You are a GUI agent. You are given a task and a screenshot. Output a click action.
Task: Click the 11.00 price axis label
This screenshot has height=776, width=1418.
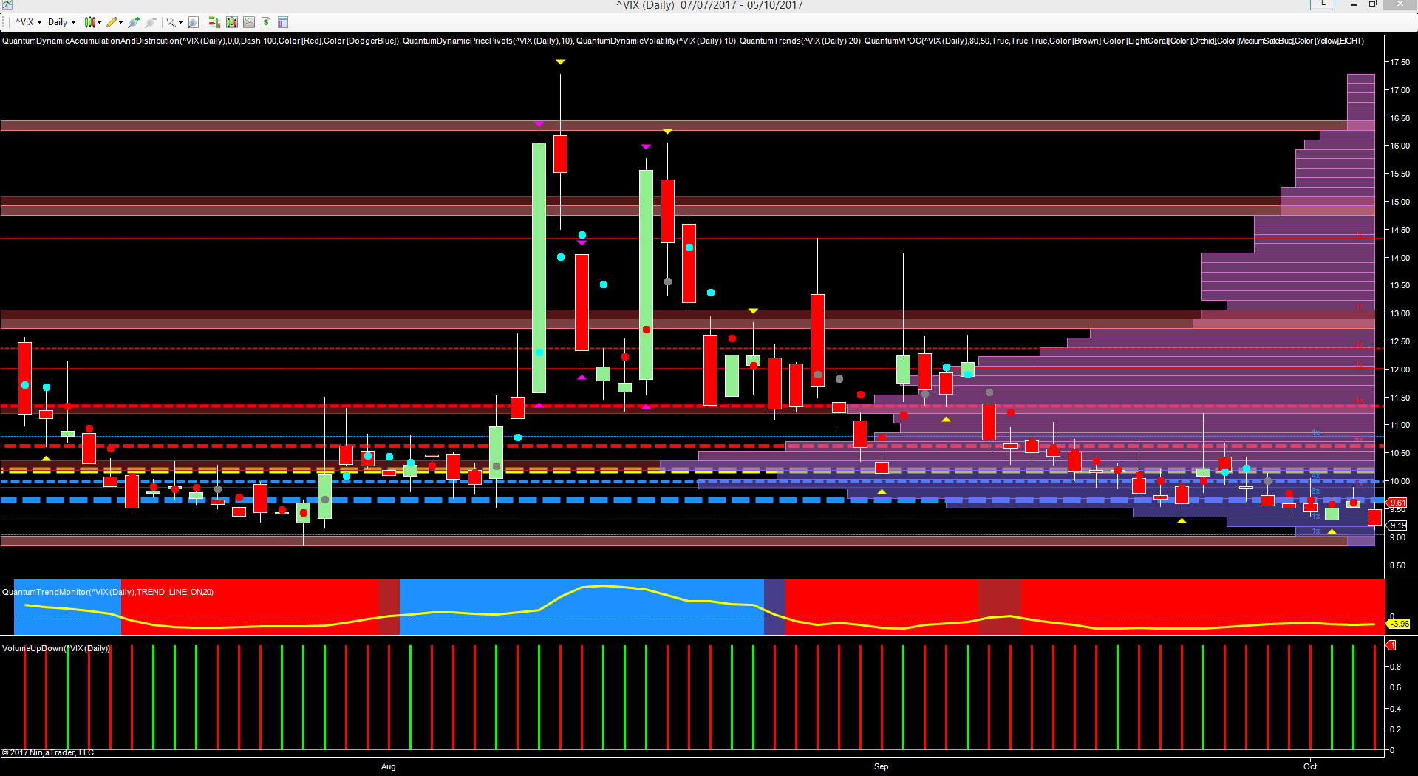point(1400,425)
